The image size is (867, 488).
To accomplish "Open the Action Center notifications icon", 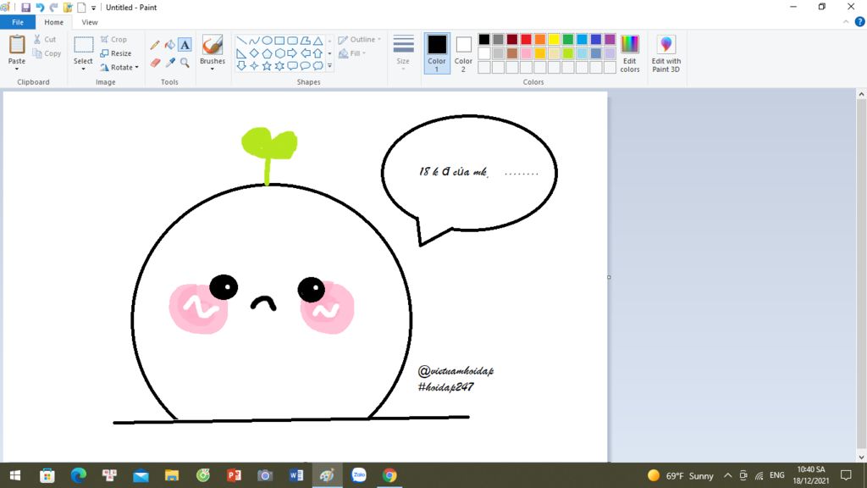I will 846,475.
